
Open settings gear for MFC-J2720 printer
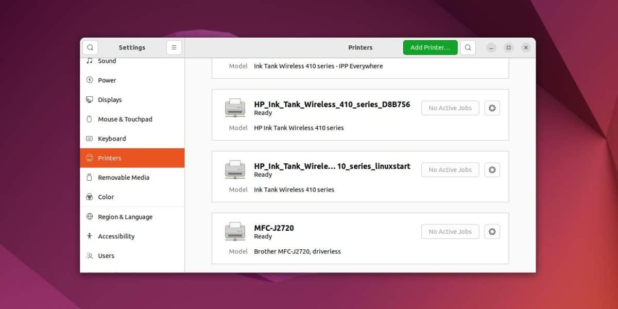[x=492, y=231]
